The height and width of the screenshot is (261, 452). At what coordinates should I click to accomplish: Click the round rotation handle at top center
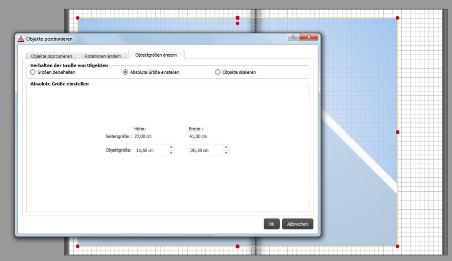[x=238, y=24]
